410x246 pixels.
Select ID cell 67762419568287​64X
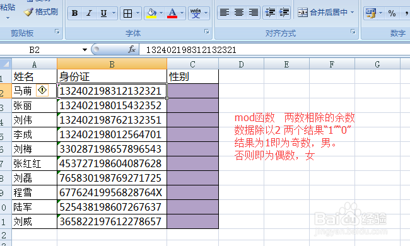(112, 192)
